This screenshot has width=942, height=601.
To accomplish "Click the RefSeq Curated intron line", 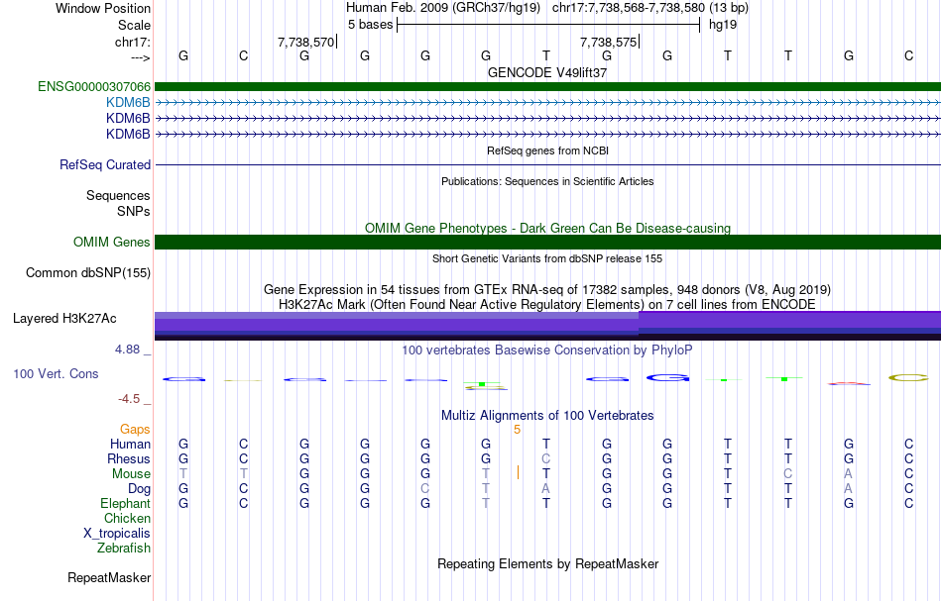I will [x=547, y=165].
